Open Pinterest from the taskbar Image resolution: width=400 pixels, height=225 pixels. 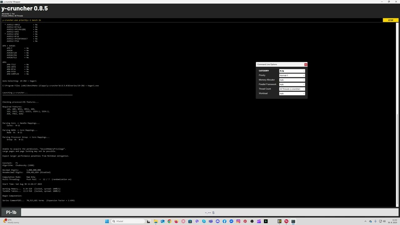[x=245, y=221]
